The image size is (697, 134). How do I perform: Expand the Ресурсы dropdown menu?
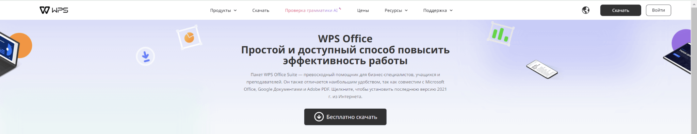(396, 10)
